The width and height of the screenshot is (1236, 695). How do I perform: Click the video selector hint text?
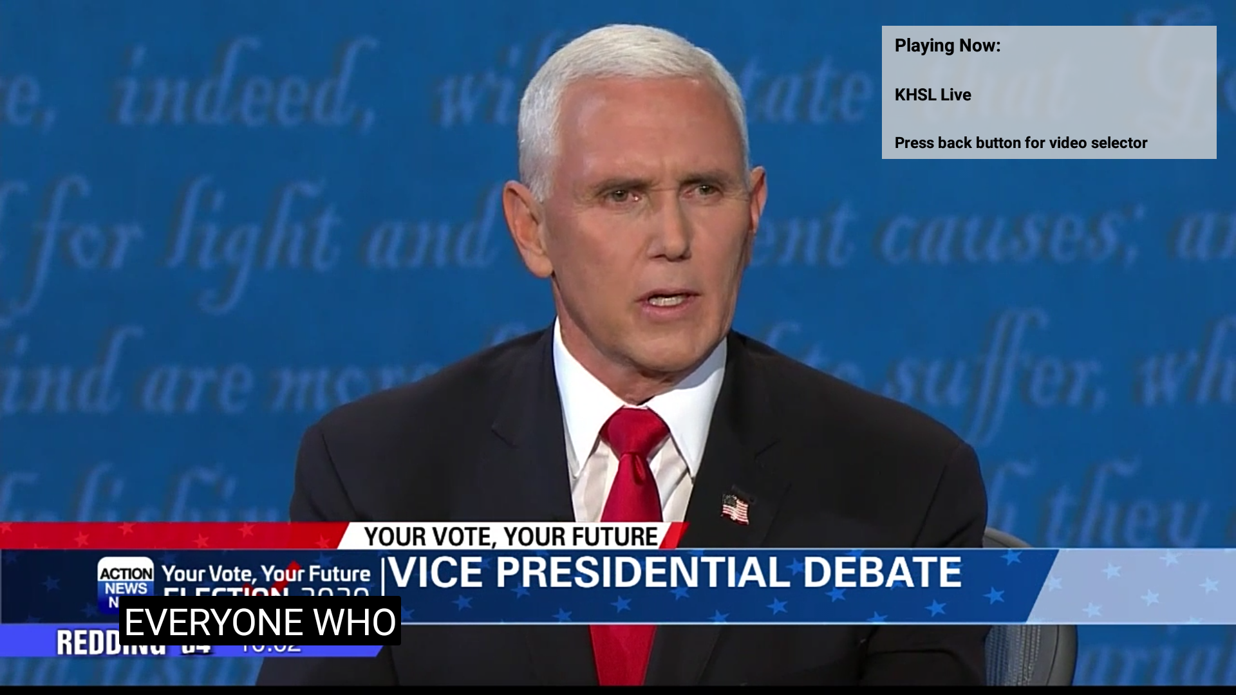pyautogui.click(x=1021, y=143)
